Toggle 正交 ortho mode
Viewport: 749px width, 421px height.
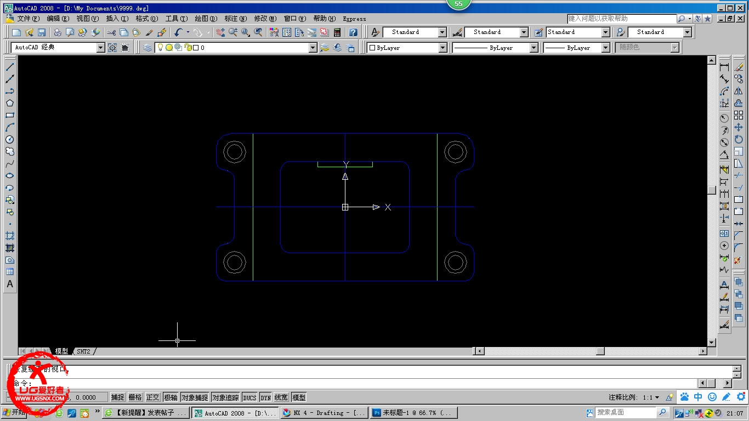pyautogui.click(x=152, y=397)
